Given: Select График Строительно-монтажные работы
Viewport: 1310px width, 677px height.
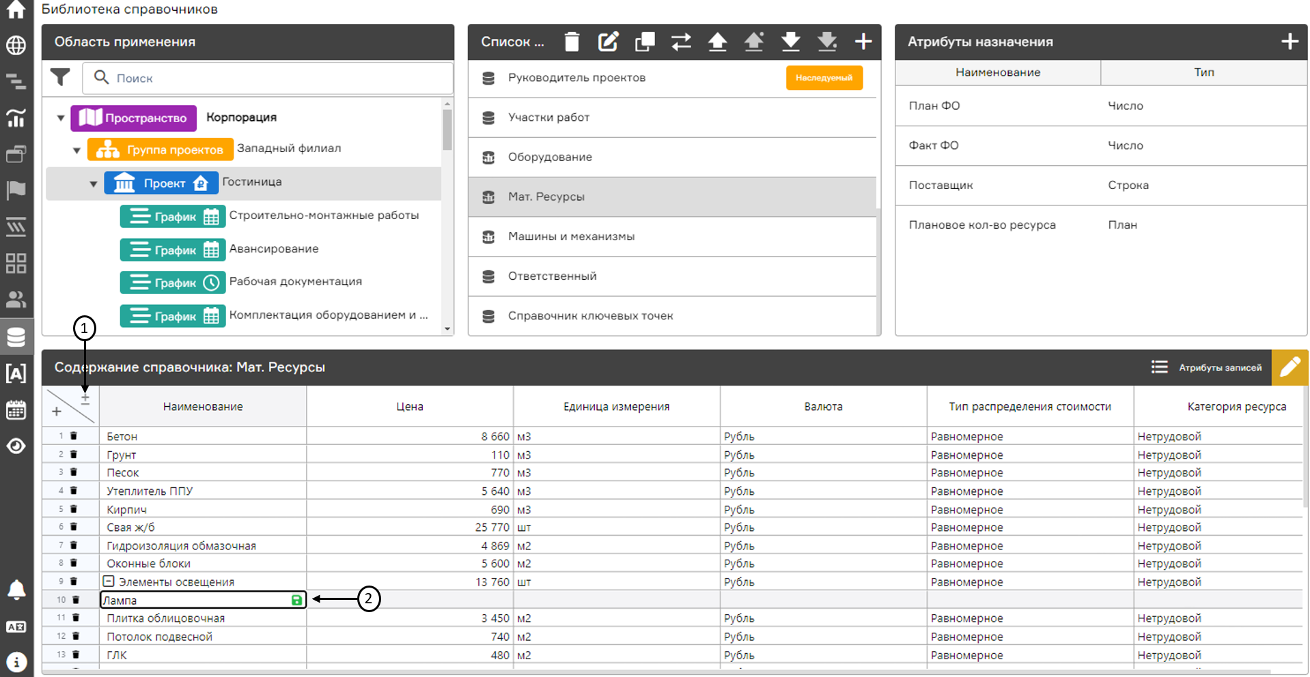Looking at the screenshot, I should click(270, 216).
